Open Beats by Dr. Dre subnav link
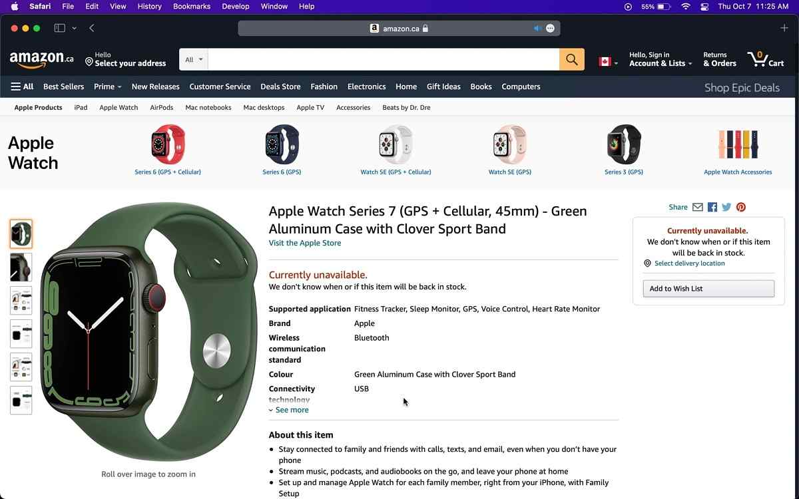 (406, 107)
